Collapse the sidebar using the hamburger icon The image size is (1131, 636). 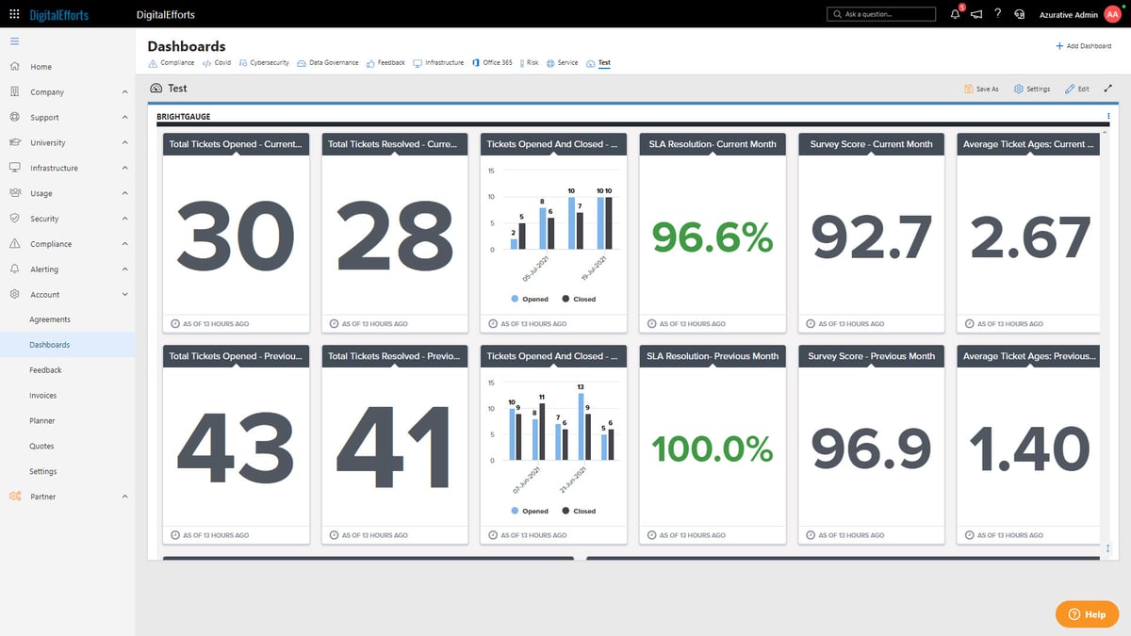point(14,41)
